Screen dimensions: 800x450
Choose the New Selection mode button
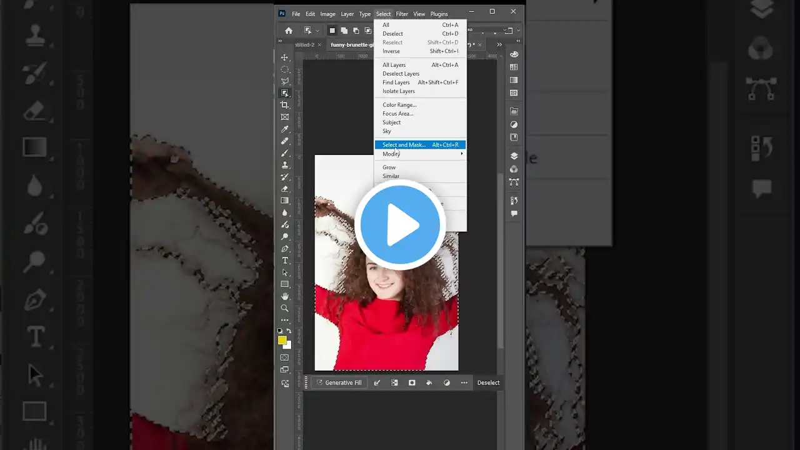(332, 31)
